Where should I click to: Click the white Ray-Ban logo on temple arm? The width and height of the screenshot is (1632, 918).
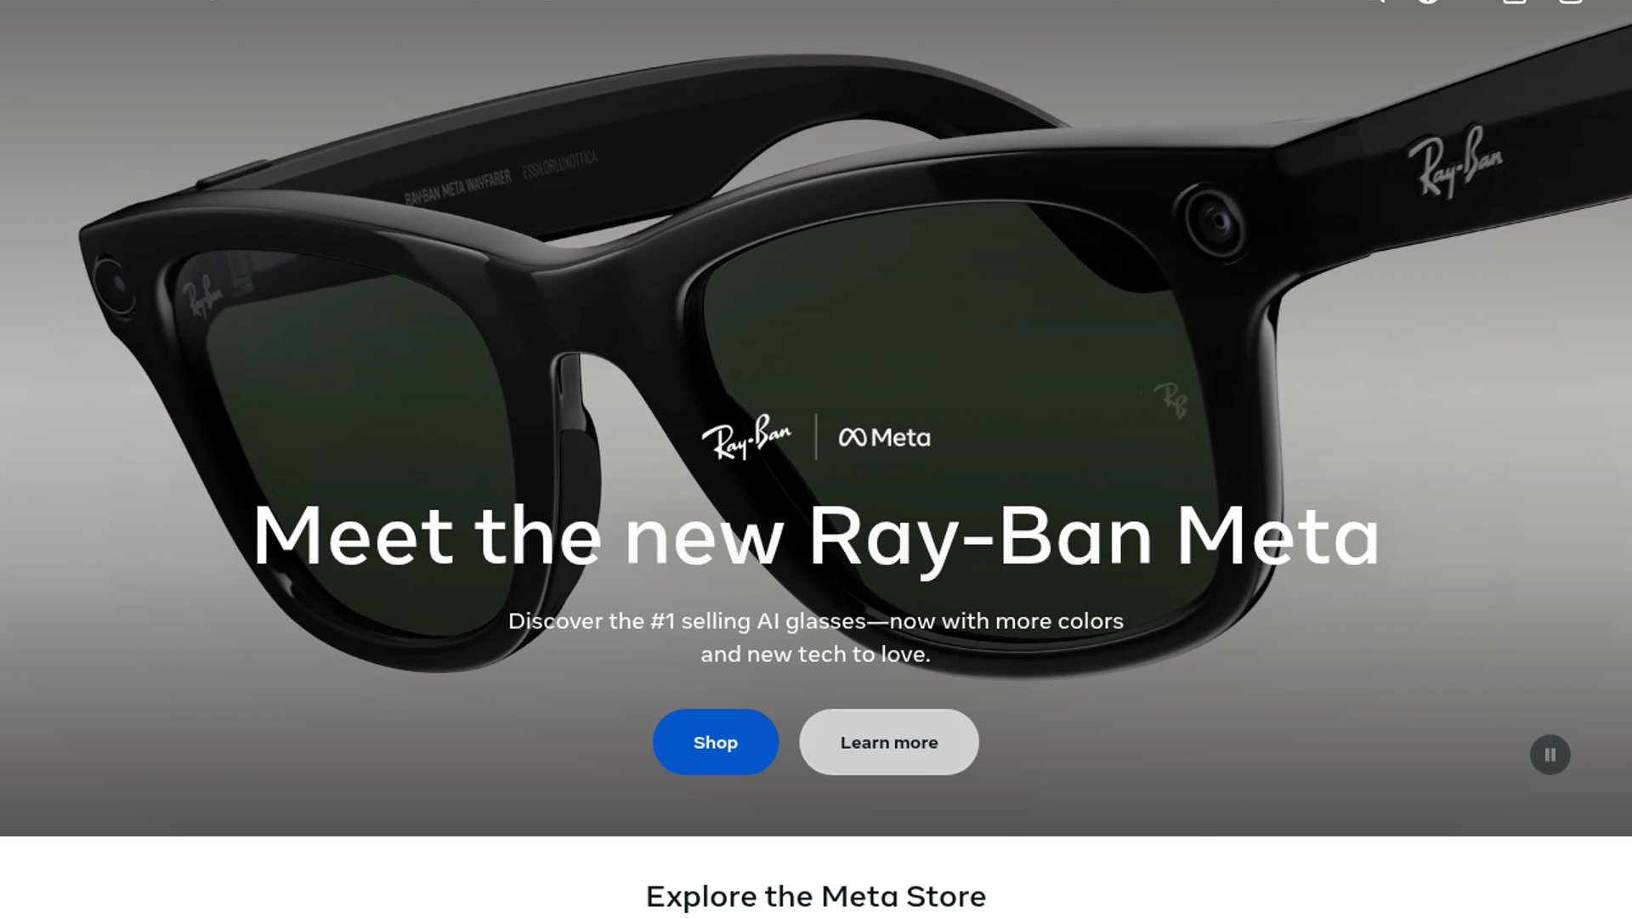point(1454,161)
